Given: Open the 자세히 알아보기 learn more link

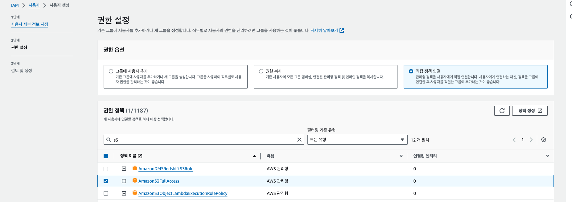Looking at the screenshot, I should click(327, 31).
